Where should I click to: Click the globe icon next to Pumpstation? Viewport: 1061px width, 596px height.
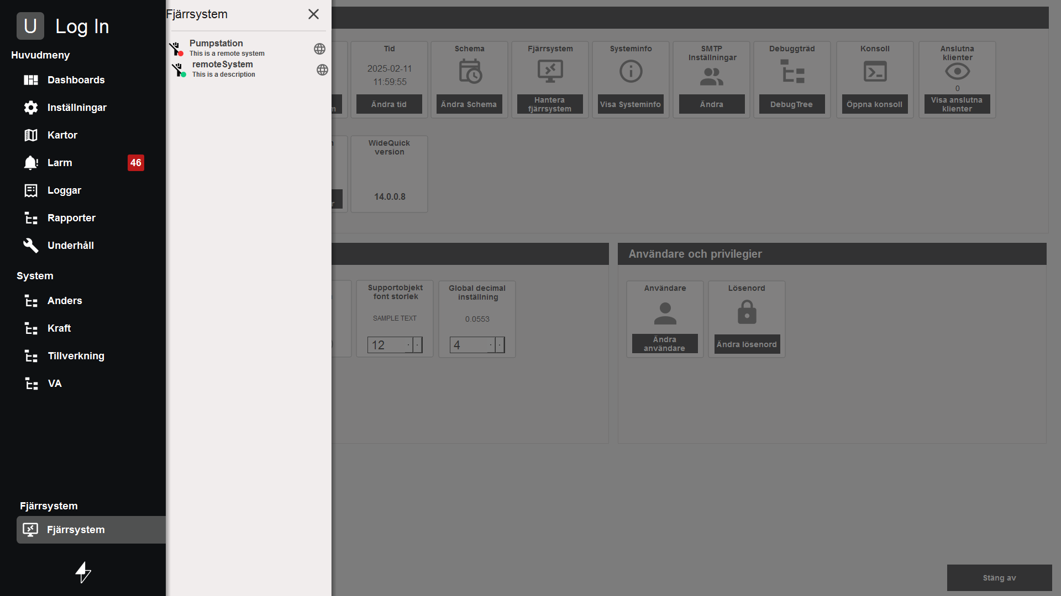[319, 49]
